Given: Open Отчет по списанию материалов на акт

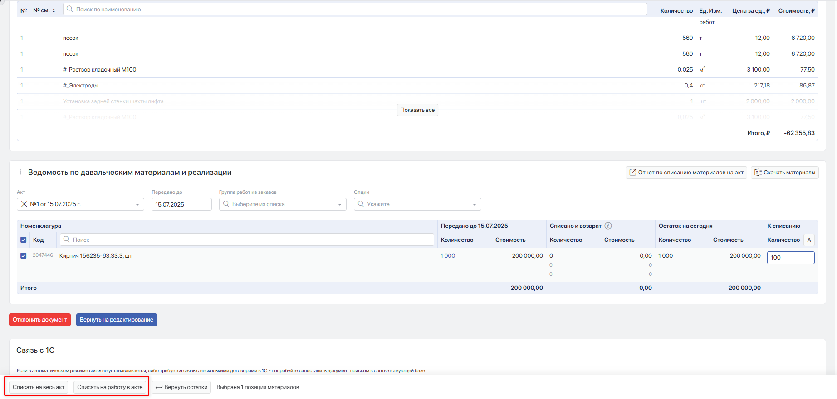Looking at the screenshot, I should tap(686, 173).
